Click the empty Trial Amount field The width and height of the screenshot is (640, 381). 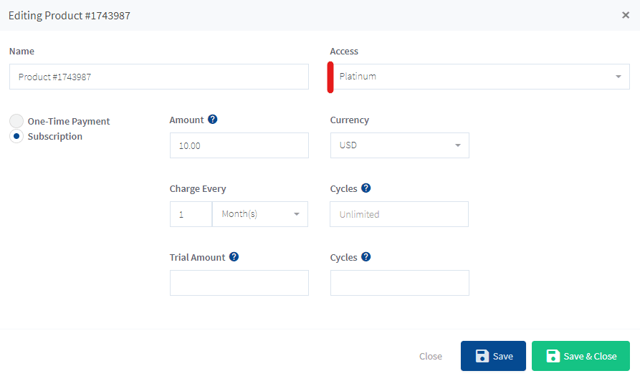tap(239, 283)
